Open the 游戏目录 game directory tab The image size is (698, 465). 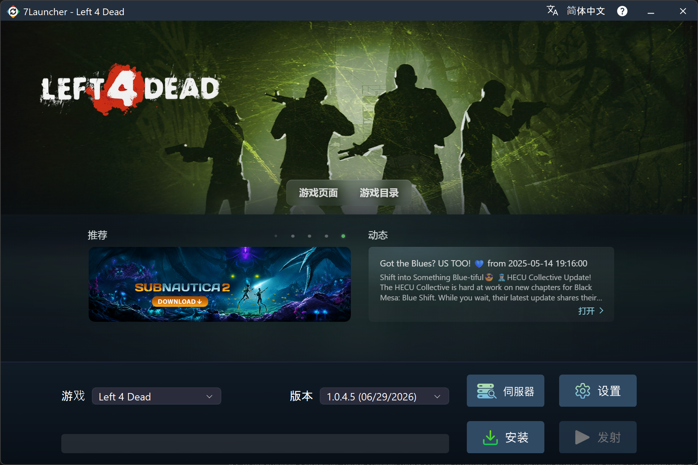(379, 193)
